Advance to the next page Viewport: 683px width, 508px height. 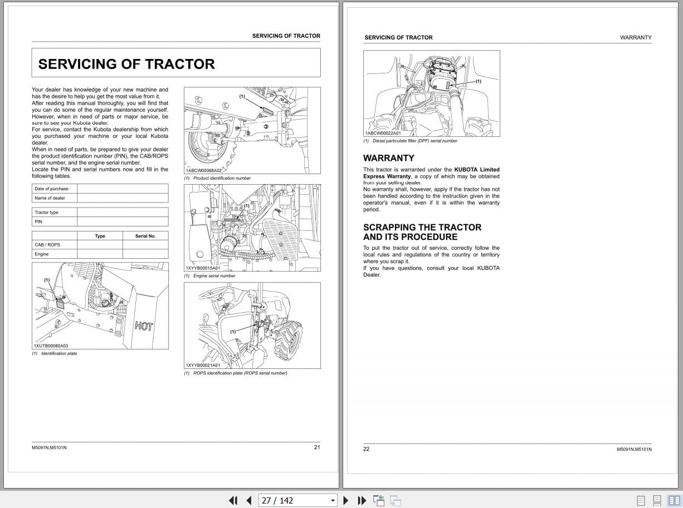[346, 500]
